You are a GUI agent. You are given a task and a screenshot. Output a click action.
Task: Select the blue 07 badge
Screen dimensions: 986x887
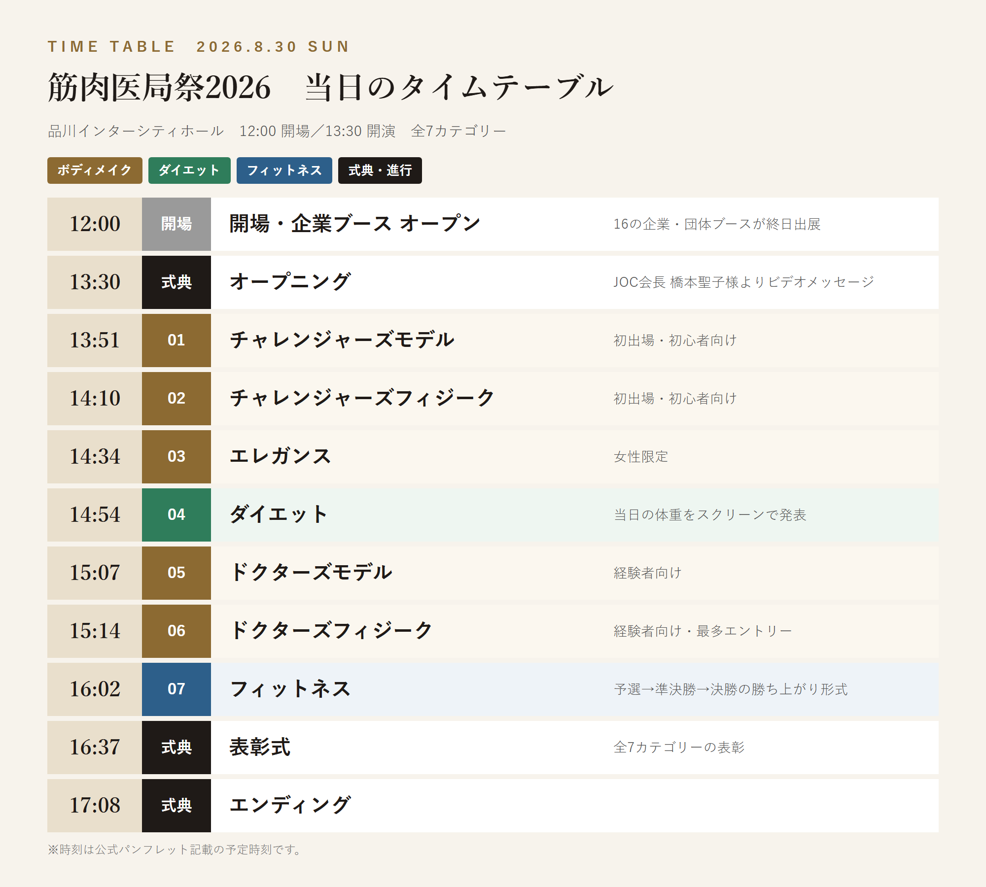(176, 689)
